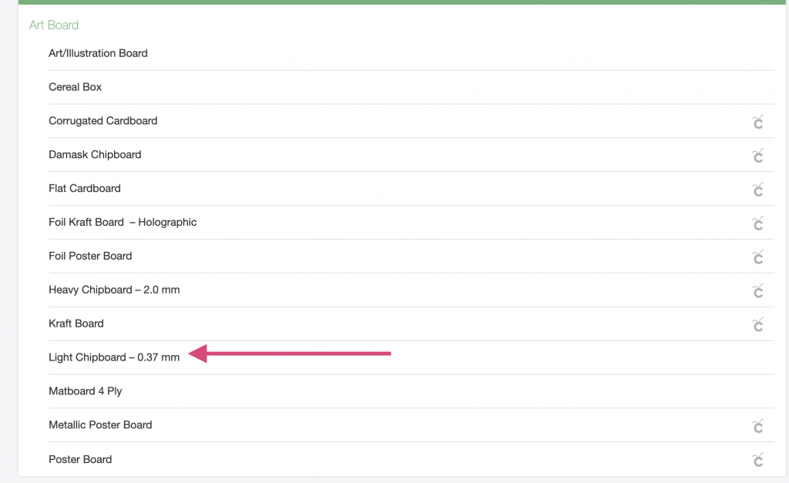Click the Cricut icon beside Corrugated Cardboard
This screenshot has height=483, width=789.
tap(758, 122)
